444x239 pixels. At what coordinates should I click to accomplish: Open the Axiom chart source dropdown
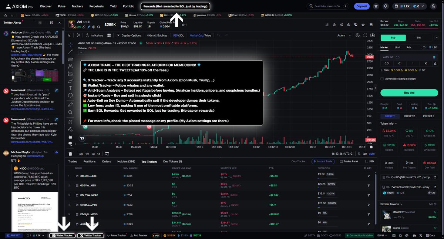coord(343,36)
